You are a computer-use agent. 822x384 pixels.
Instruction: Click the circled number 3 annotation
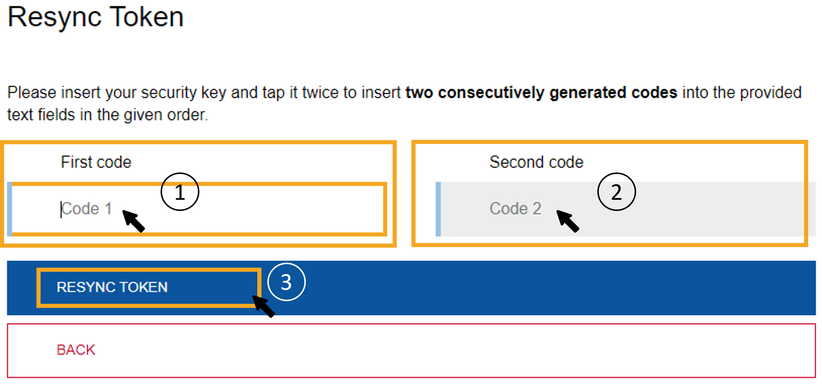pyautogui.click(x=286, y=281)
